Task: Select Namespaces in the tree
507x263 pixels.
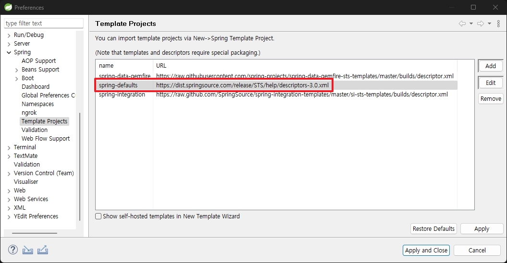Action: point(37,104)
